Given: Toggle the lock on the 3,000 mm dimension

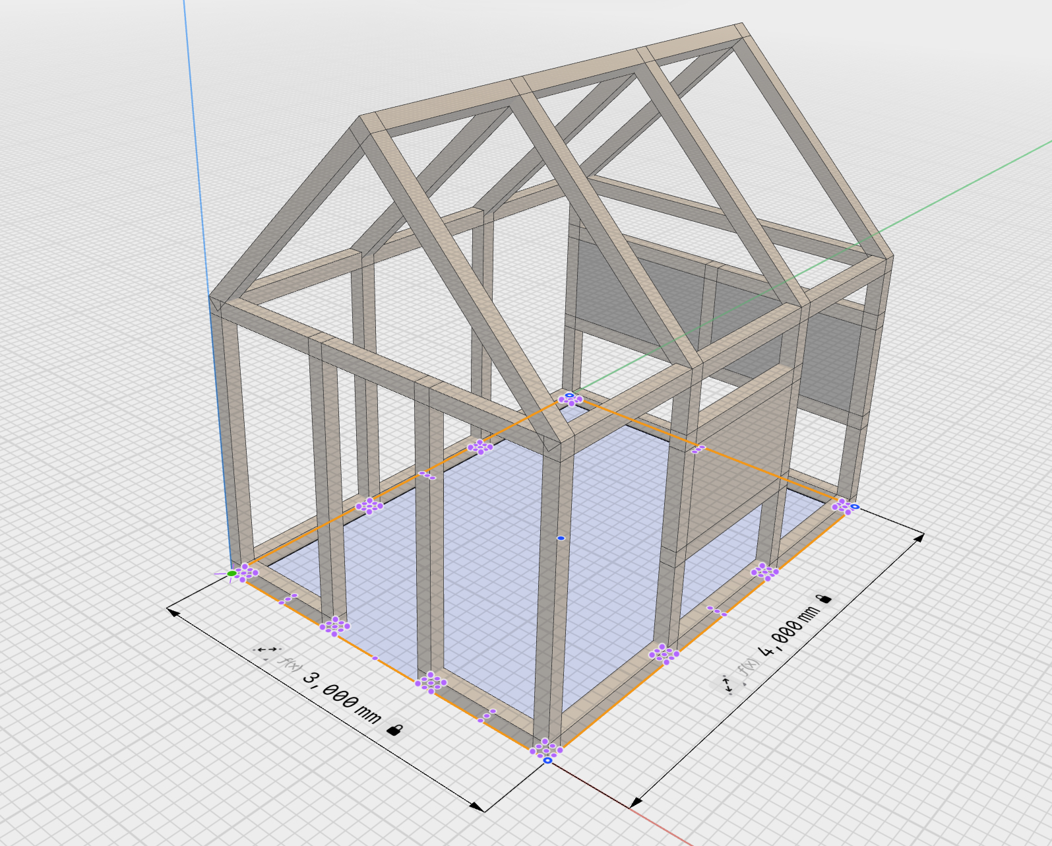Looking at the screenshot, I should (x=395, y=729).
